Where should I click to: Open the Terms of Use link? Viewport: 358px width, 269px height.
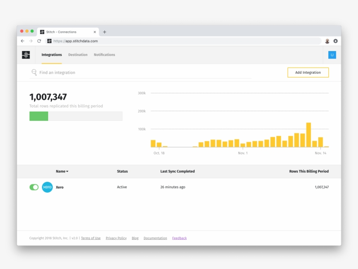click(x=91, y=238)
